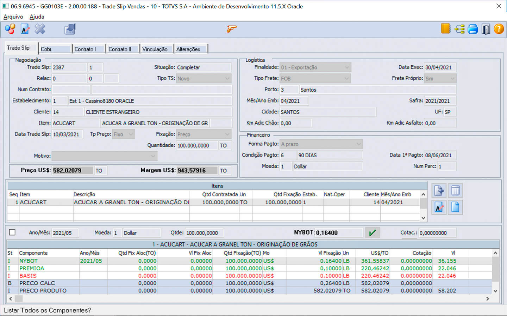Click the printer icon in toolbar
Screen dimensions: 507x316
[x=472, y=29]
